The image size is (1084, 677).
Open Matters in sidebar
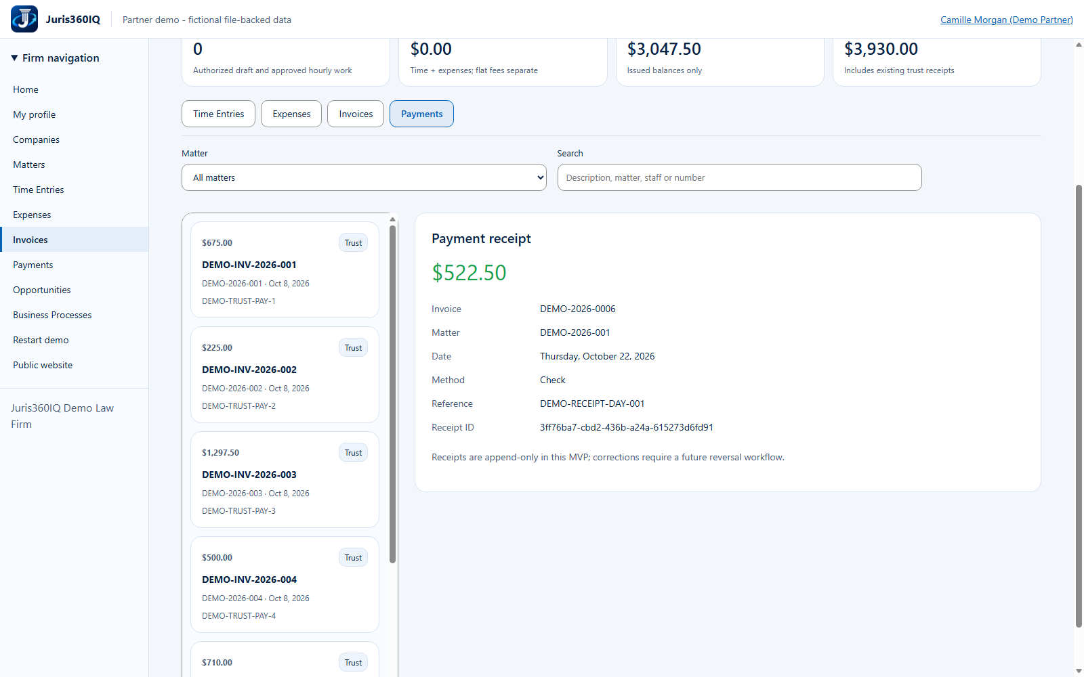[75, 165]
